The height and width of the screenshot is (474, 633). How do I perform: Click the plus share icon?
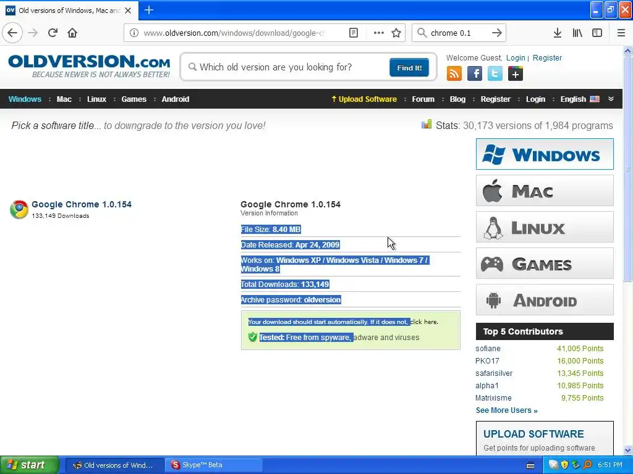(x=516, y=74)
